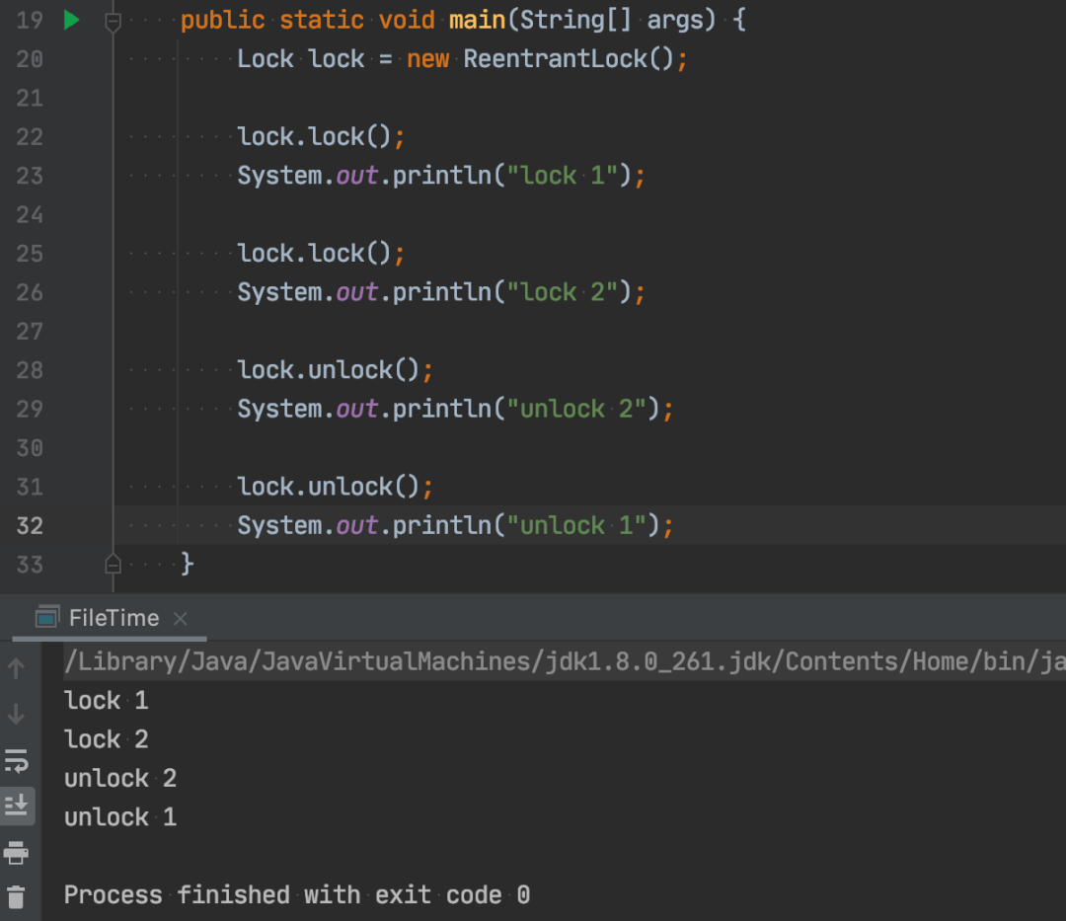This screenshot has width=1066, height=921.
Task: Click the "unlock 2" string literal in code
Action: tap(576, 410)
